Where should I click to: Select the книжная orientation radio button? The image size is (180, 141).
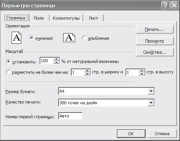pos(31,38)
